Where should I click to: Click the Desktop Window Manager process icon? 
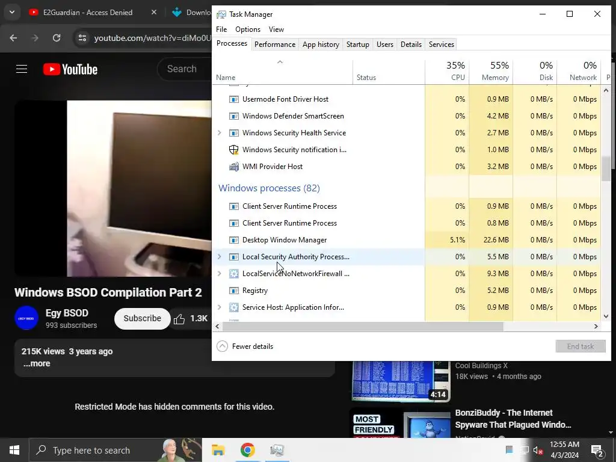(x=234, y=240)
